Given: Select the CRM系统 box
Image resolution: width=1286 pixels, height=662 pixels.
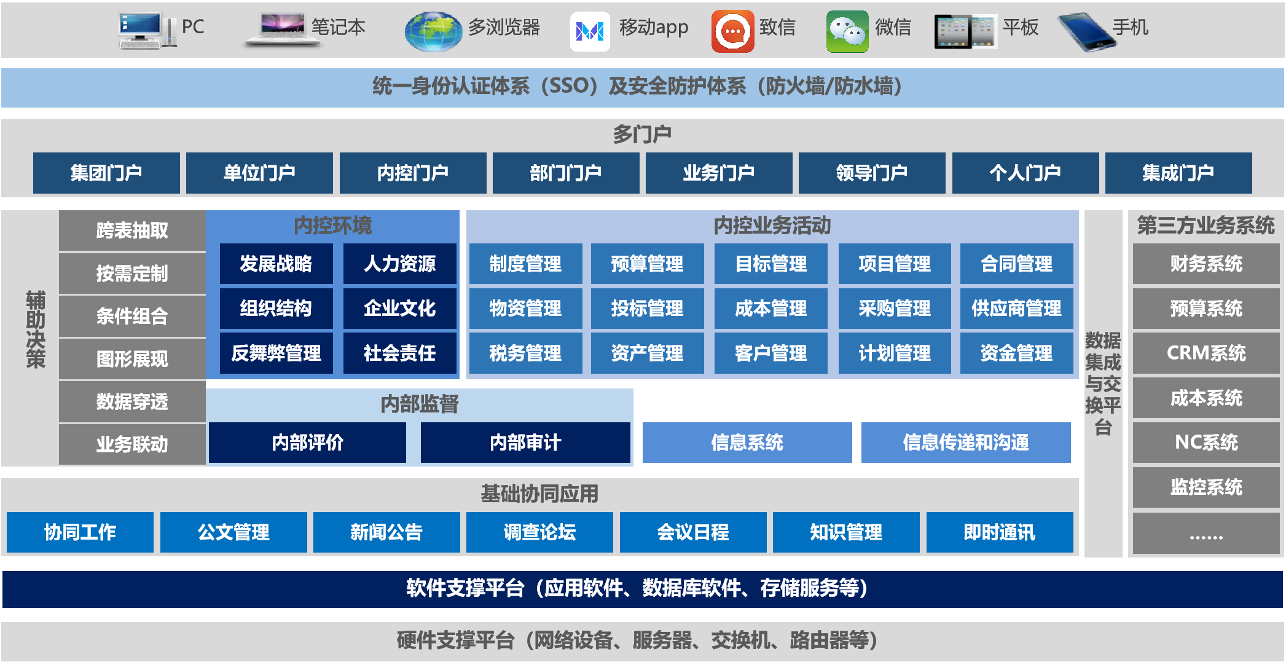Looking at the screenshot, I should pos(1207,353).
